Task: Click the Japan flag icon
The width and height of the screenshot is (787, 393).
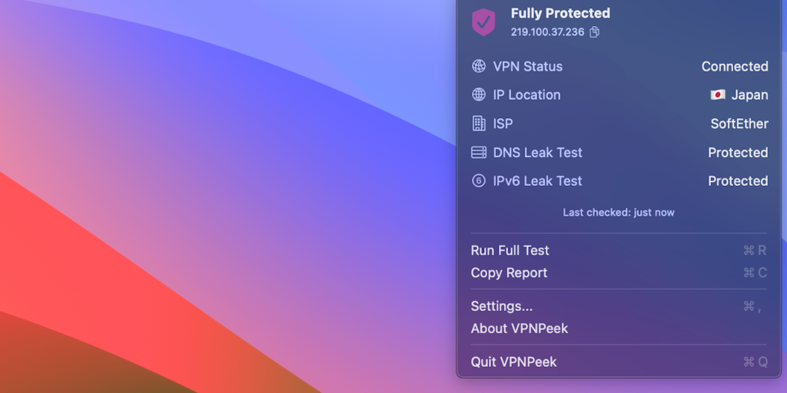Action: (718, 95)
